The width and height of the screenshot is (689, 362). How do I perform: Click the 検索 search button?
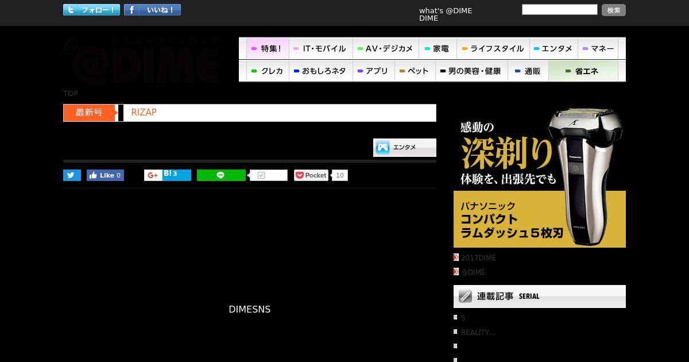pyautogui.click(x=614, y=10)
